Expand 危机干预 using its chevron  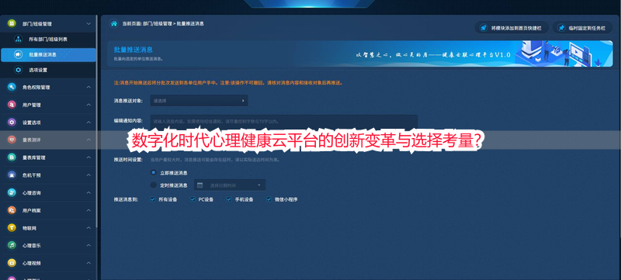tap(88, 175)
